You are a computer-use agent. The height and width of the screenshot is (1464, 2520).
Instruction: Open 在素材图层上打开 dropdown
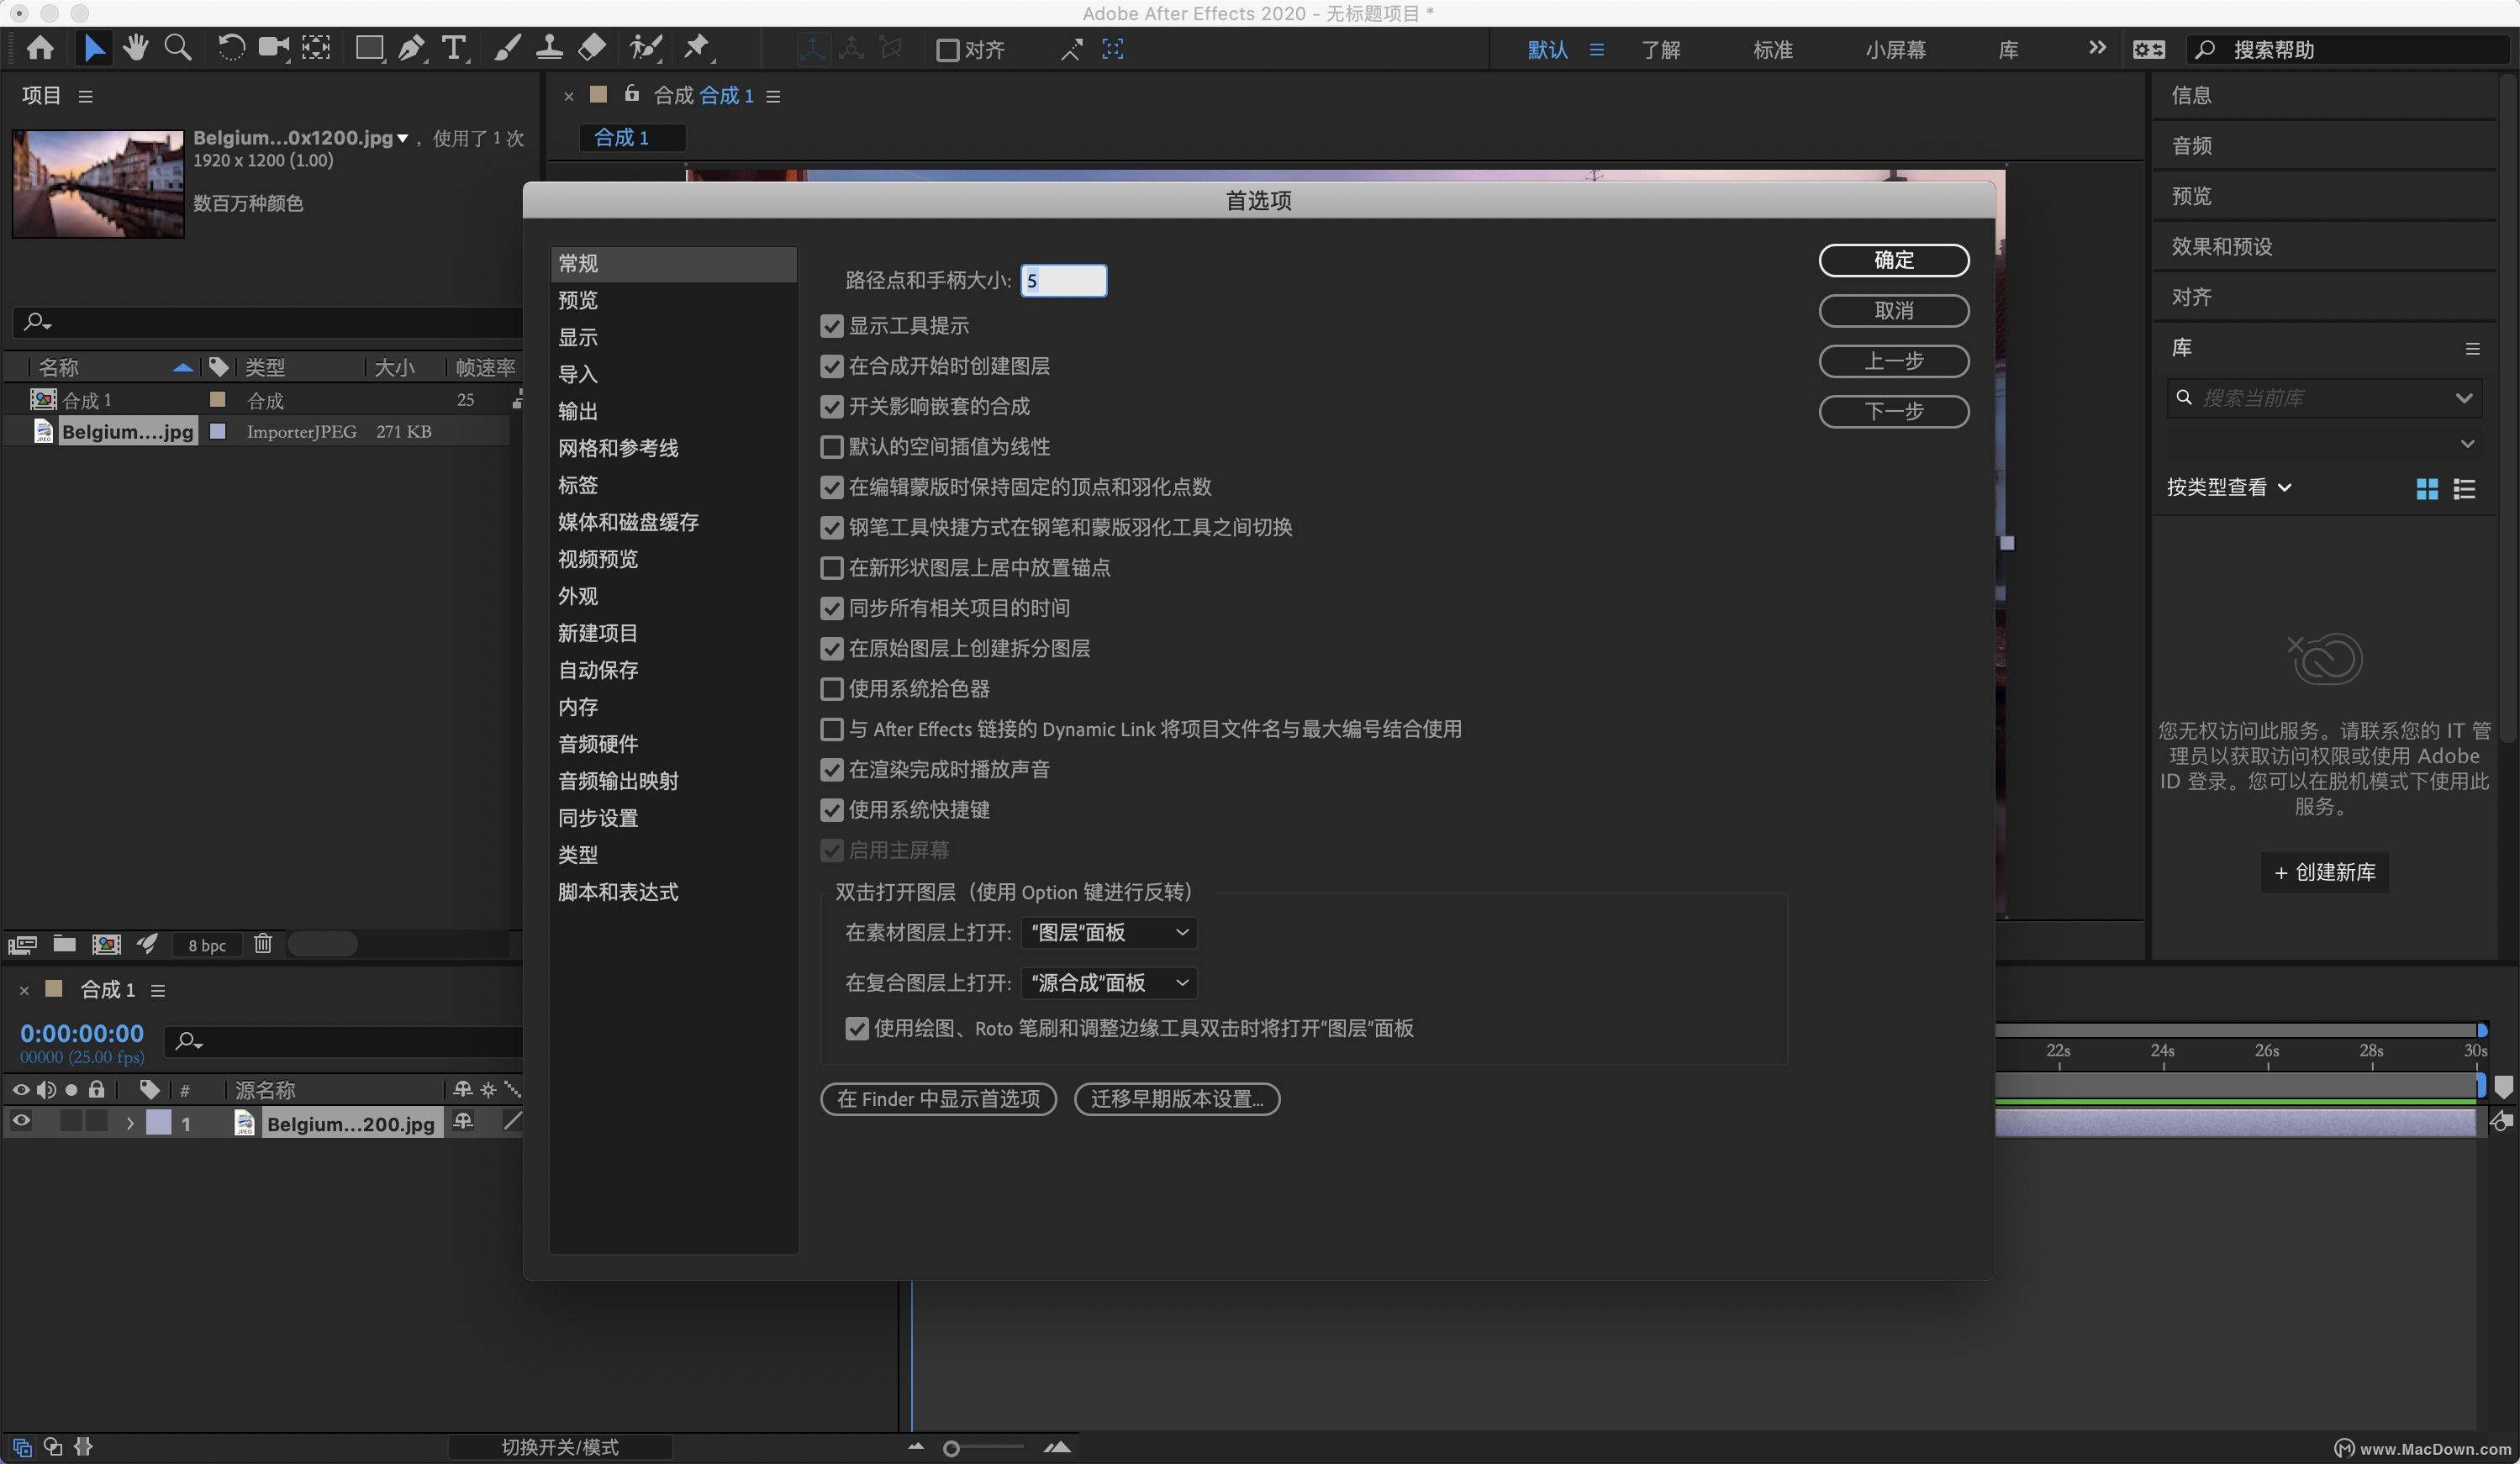(x=1109, y=933)
